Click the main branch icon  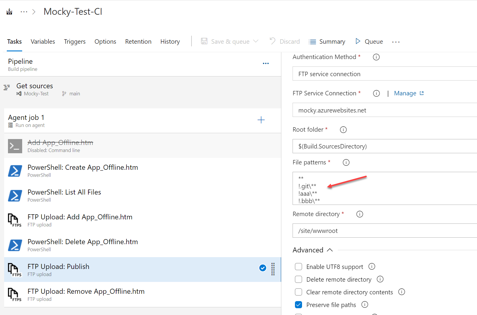pos(64,94)
